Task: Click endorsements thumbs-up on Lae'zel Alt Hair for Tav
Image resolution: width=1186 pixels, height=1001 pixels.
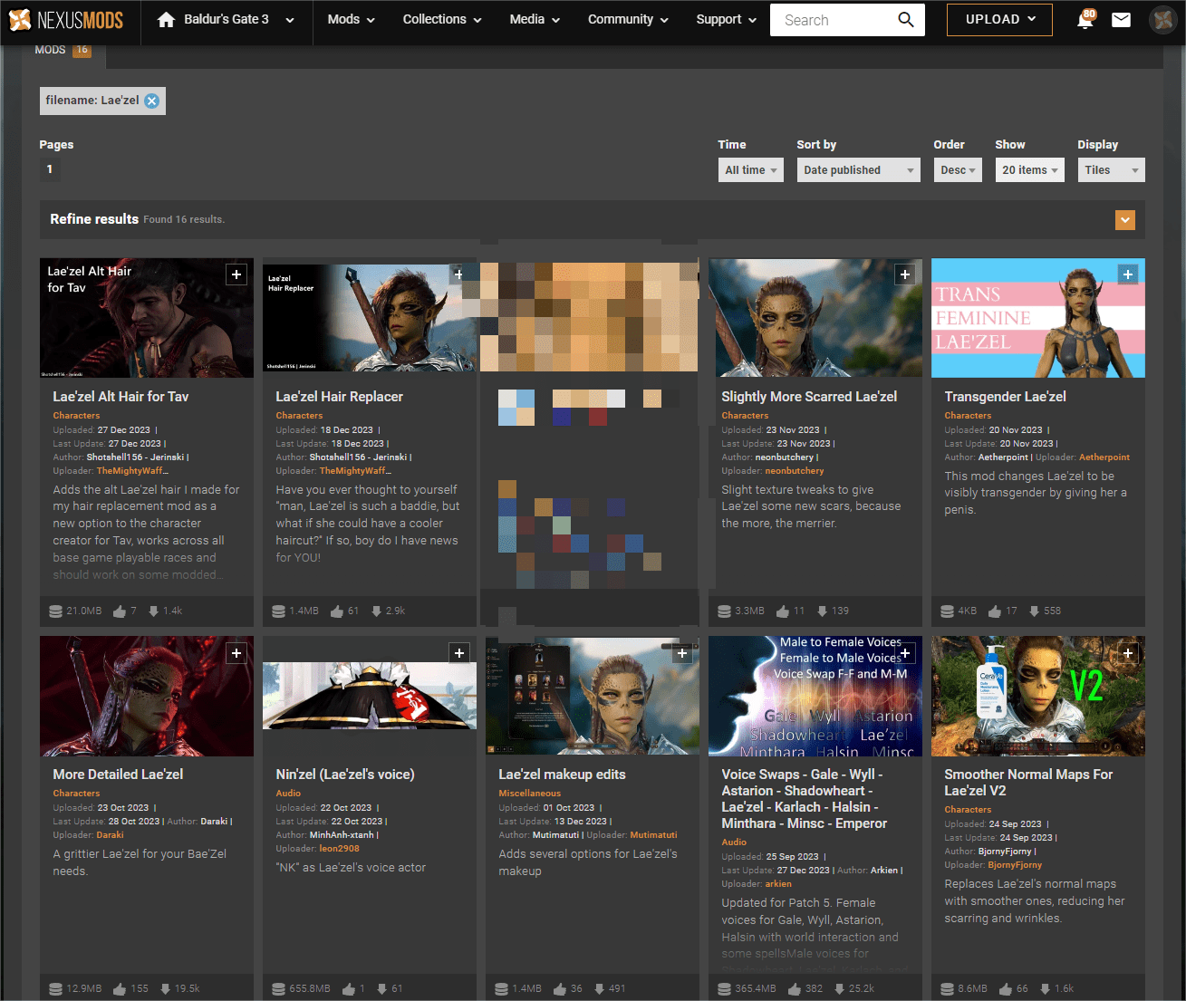Action: (x=120, y=611)
